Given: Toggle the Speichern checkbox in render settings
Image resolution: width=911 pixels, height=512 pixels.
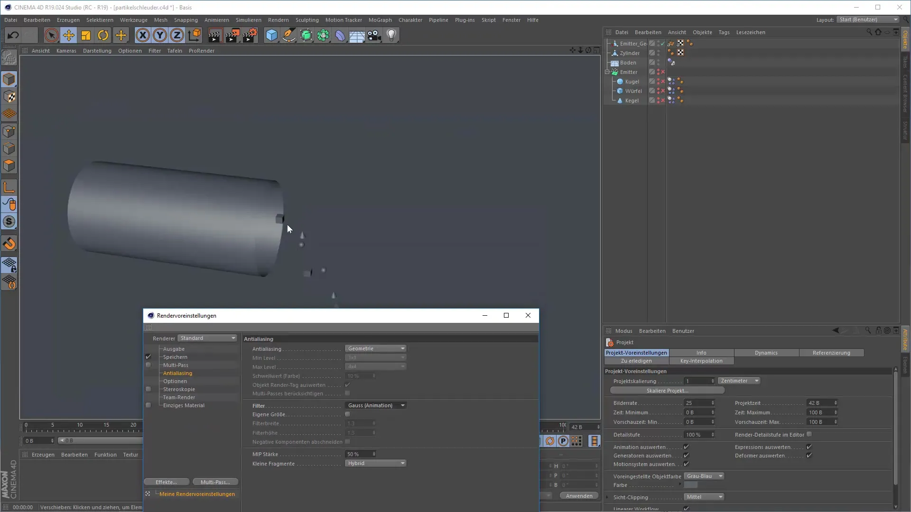Looking at the screenshot, I should tap(148, 357).
